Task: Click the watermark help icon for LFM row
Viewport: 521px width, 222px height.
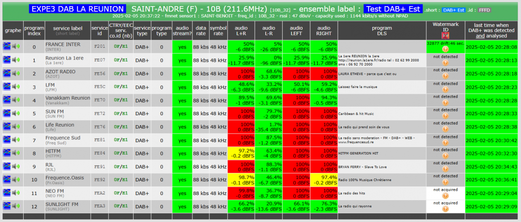Action: (446, 89)
